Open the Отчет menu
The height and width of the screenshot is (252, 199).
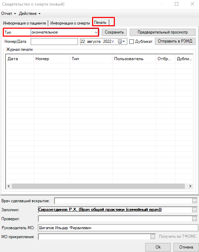click(9, 13)
